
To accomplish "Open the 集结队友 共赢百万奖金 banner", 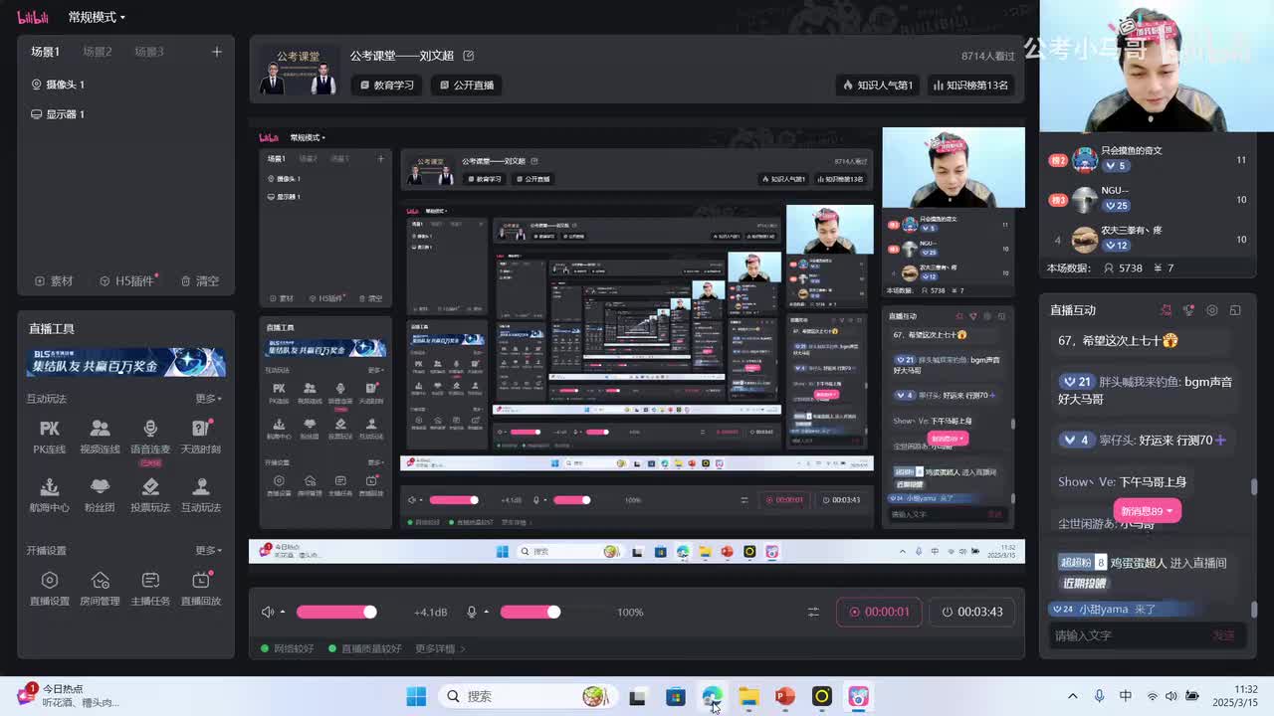I will pos(126,362).
